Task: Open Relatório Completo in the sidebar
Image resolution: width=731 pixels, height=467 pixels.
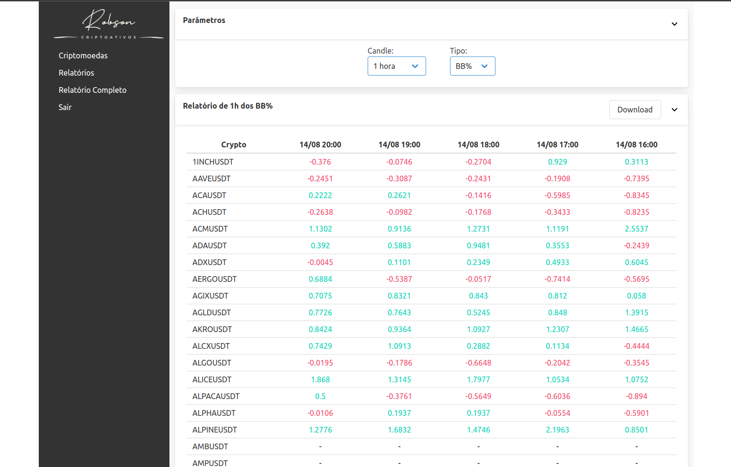Action: (x=92, y=90)
